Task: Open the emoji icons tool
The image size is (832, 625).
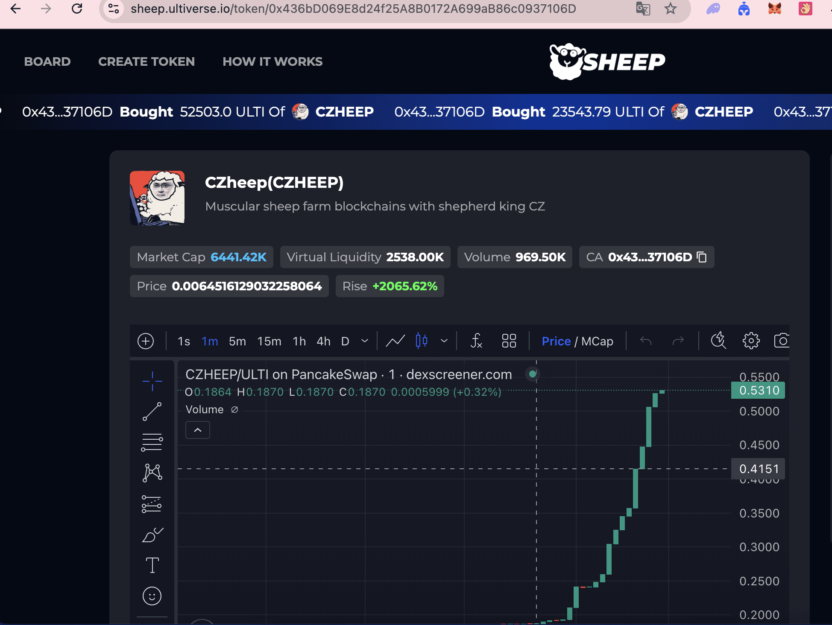Action: pos(152,596)
